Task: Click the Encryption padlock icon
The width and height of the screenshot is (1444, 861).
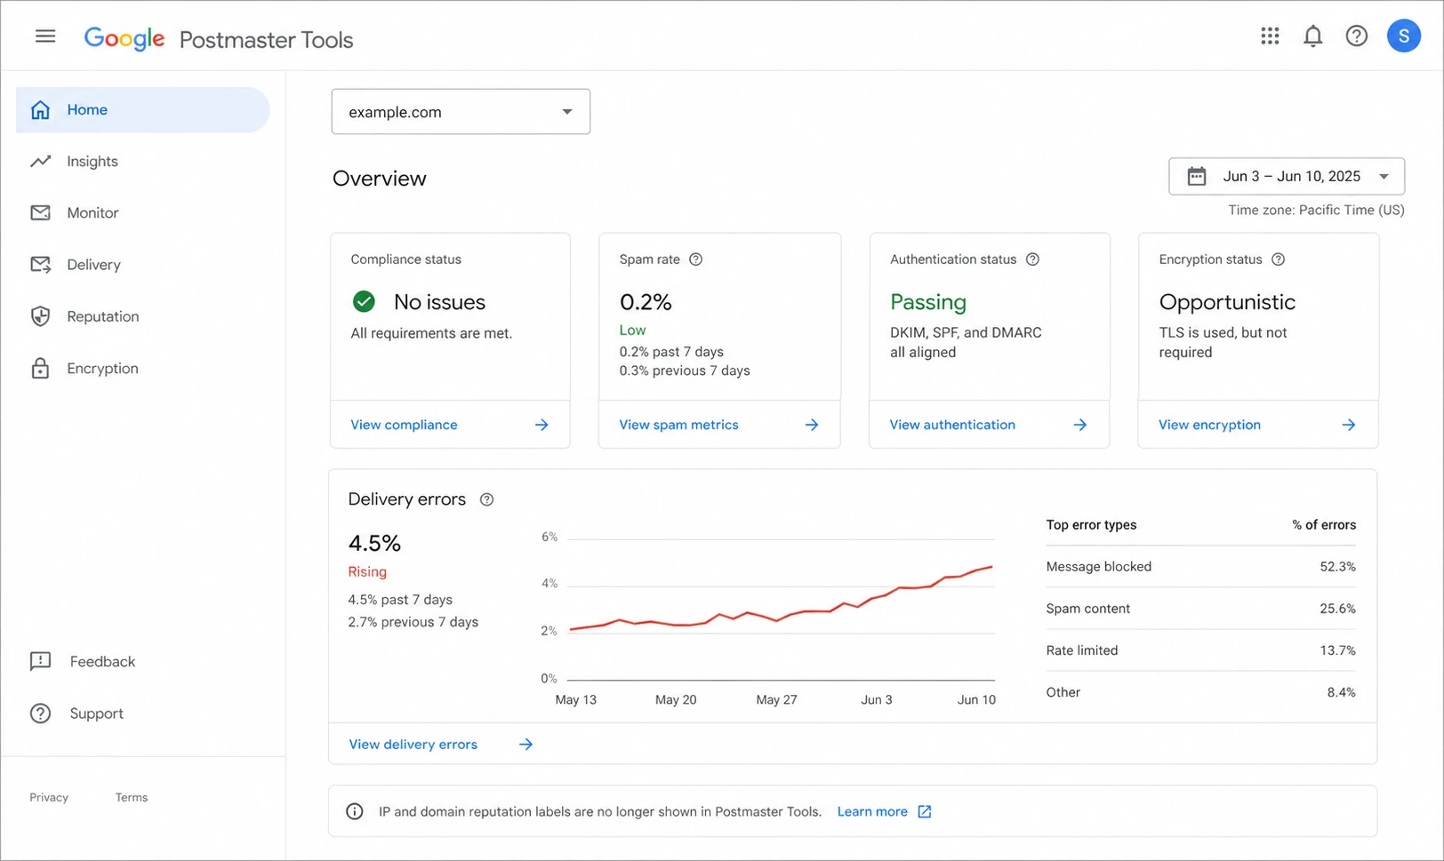Action: pyautogui.click(x=40, y=368)
